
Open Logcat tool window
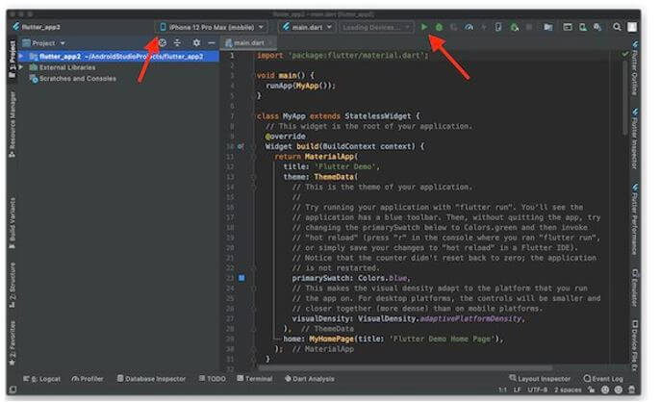click(x=43, y=379)
